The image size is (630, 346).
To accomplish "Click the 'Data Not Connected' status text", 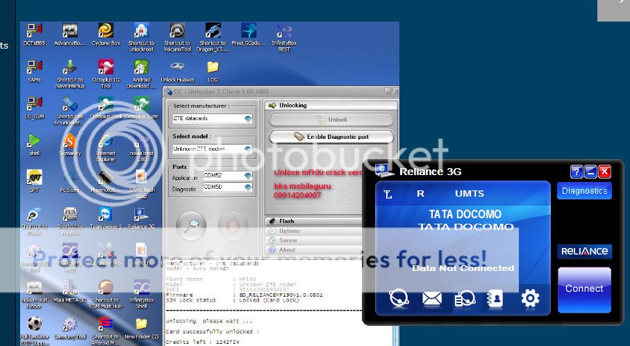I will tap(463, 268).
